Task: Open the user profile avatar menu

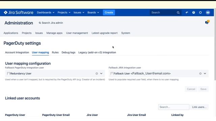Action: point(208,12)
